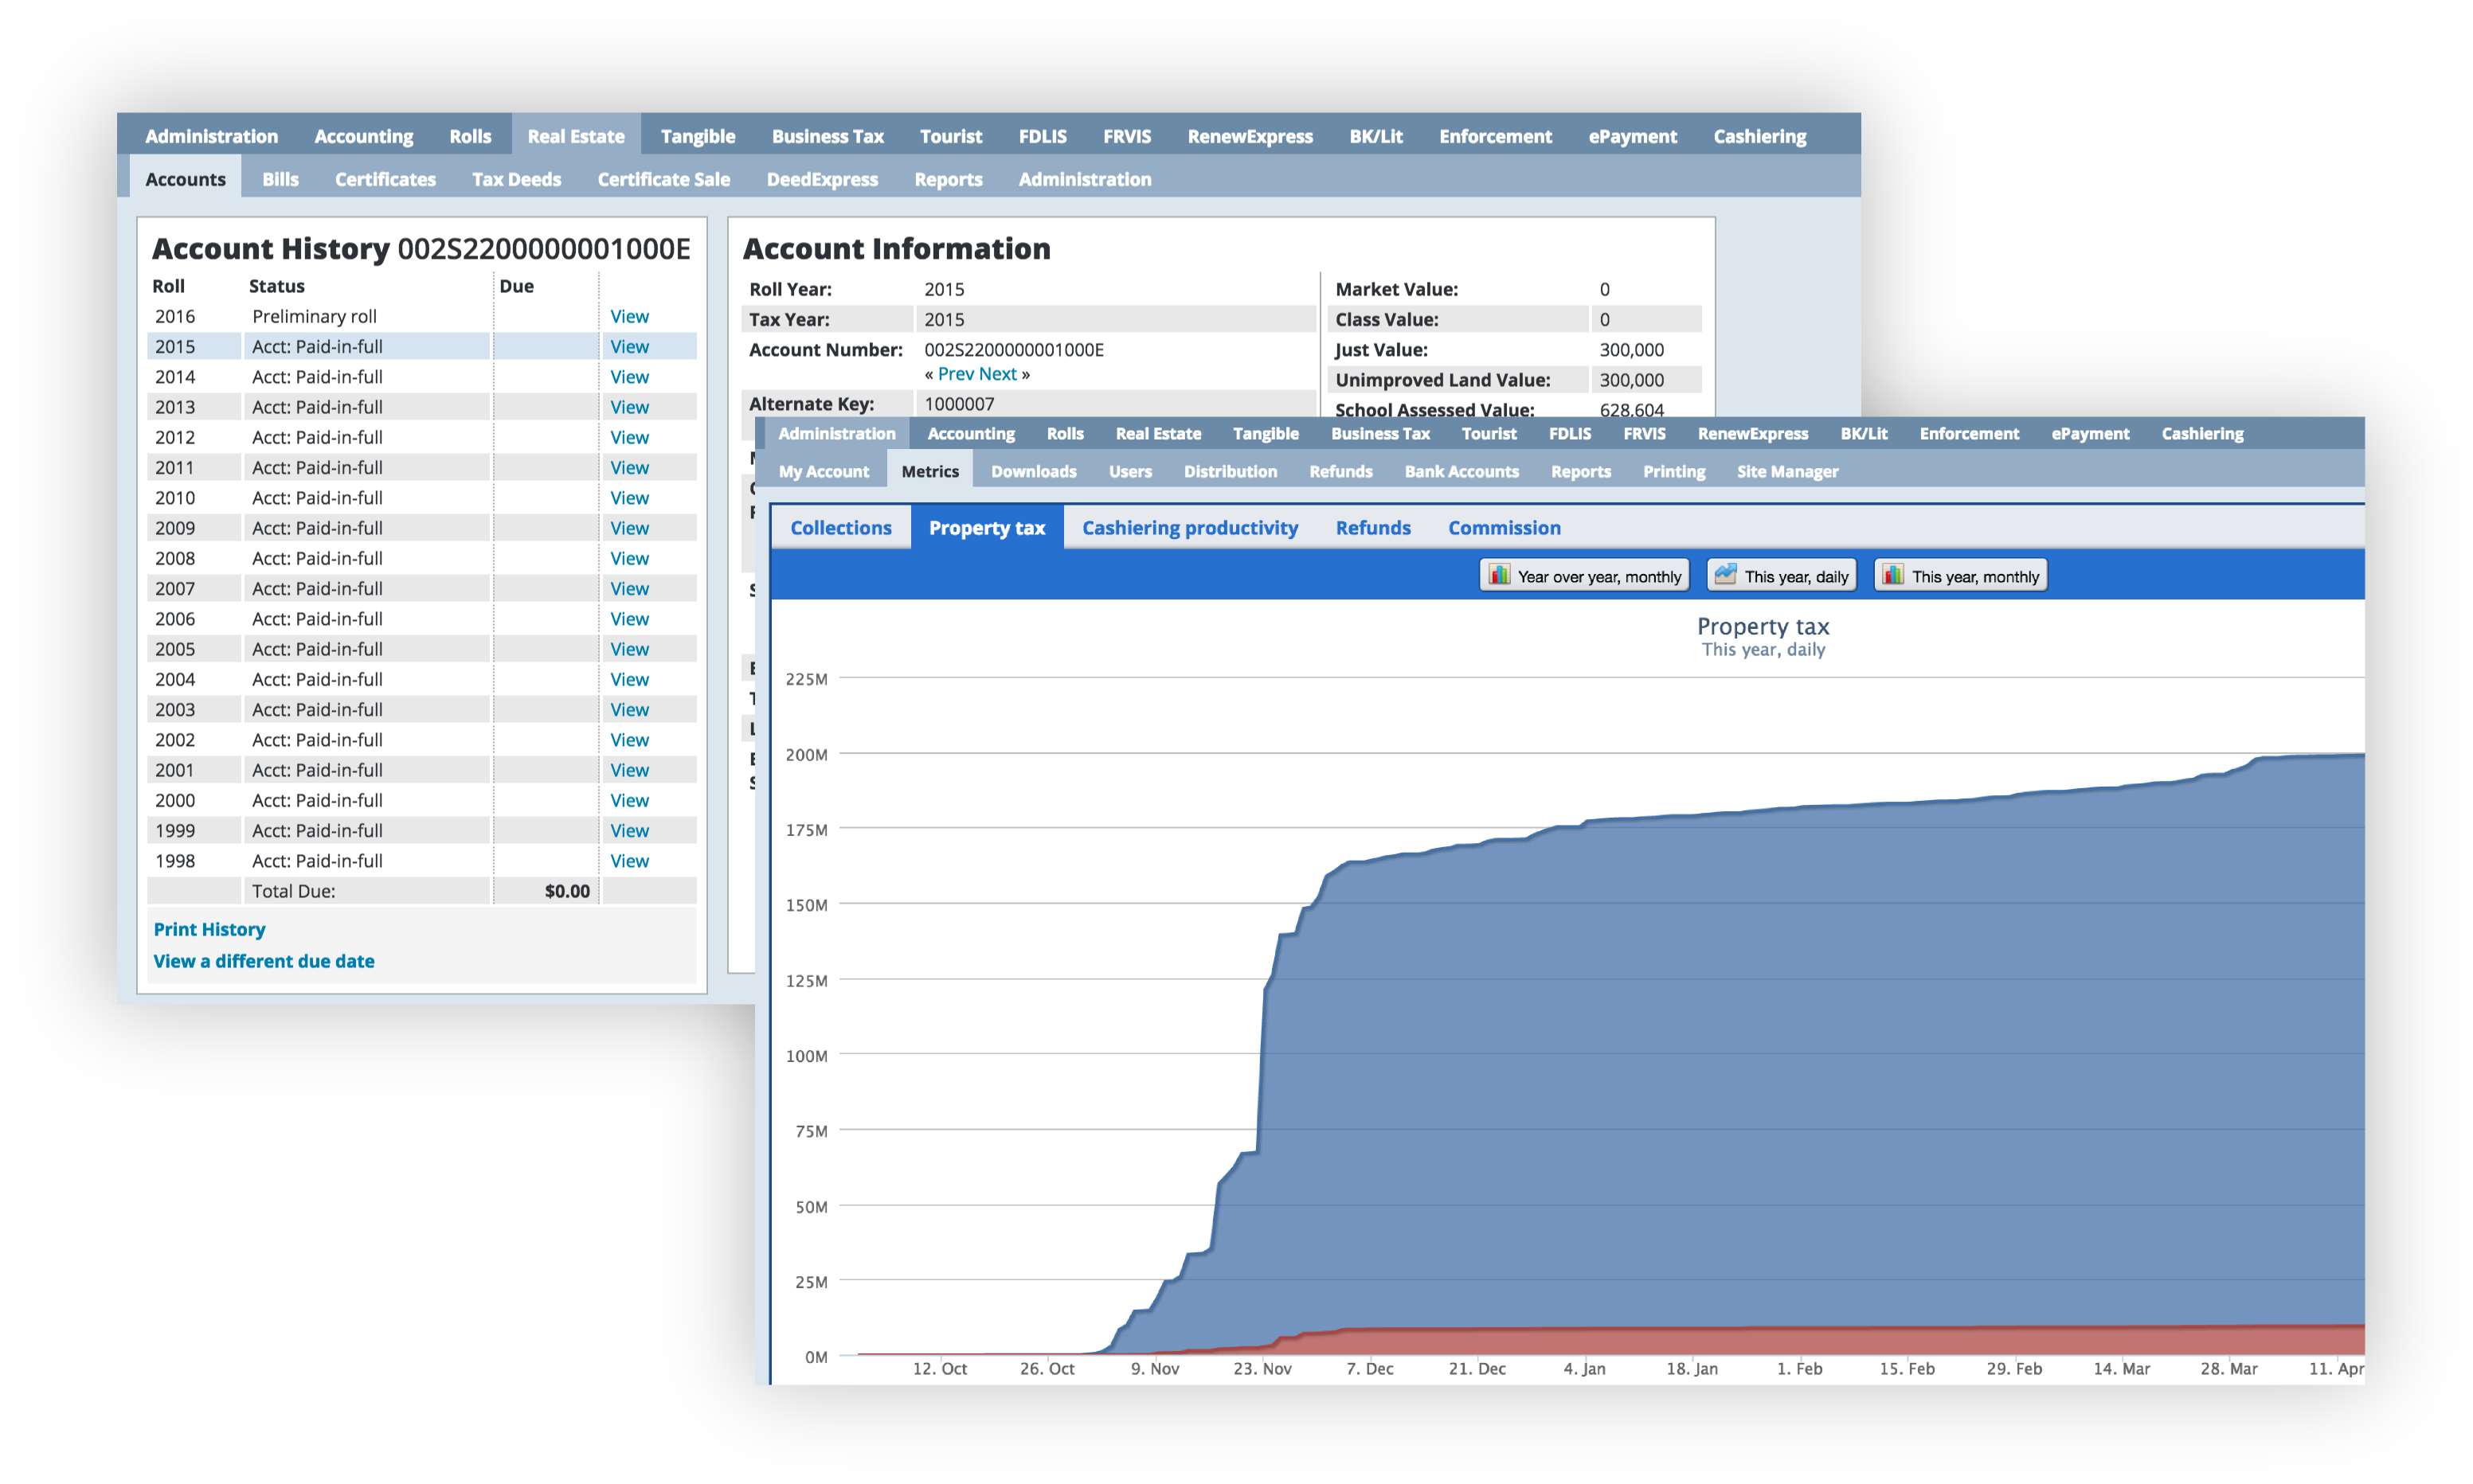Select Tax Deeds subtab
This screenshot has height=1484, width=2473.
(x=516, y=179)
